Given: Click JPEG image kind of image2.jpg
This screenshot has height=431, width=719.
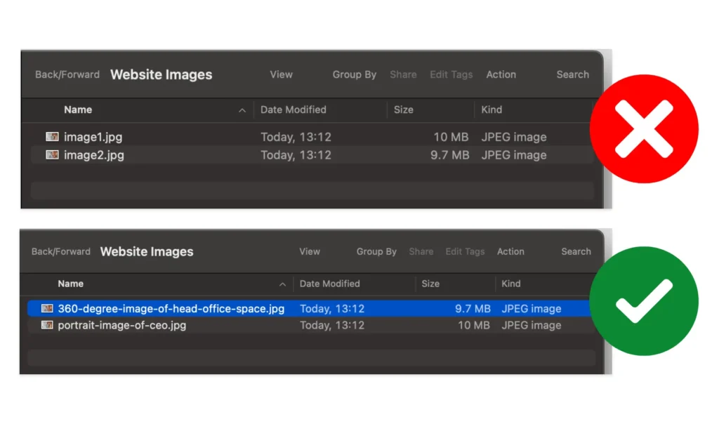Looking at the screenshot, I should click(x=514, y=155).
